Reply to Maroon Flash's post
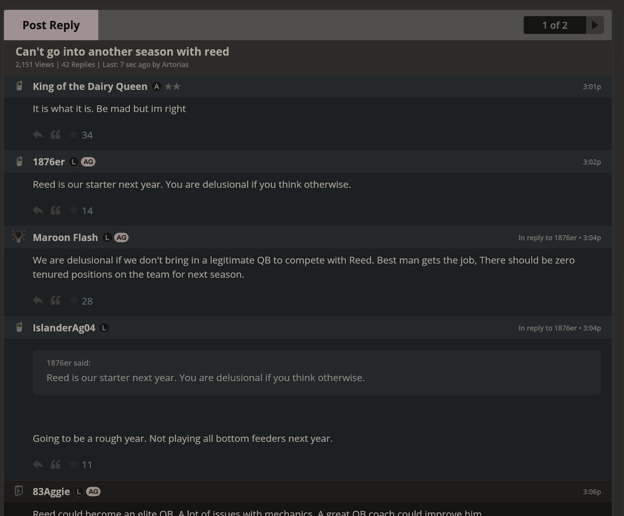 point(38,301)
